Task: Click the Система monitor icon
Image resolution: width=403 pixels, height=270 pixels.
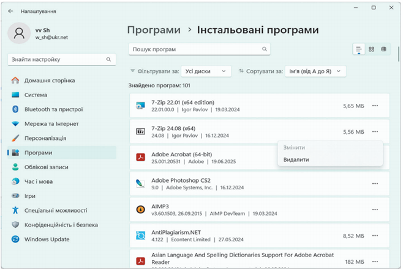Action: coord(15,95)
